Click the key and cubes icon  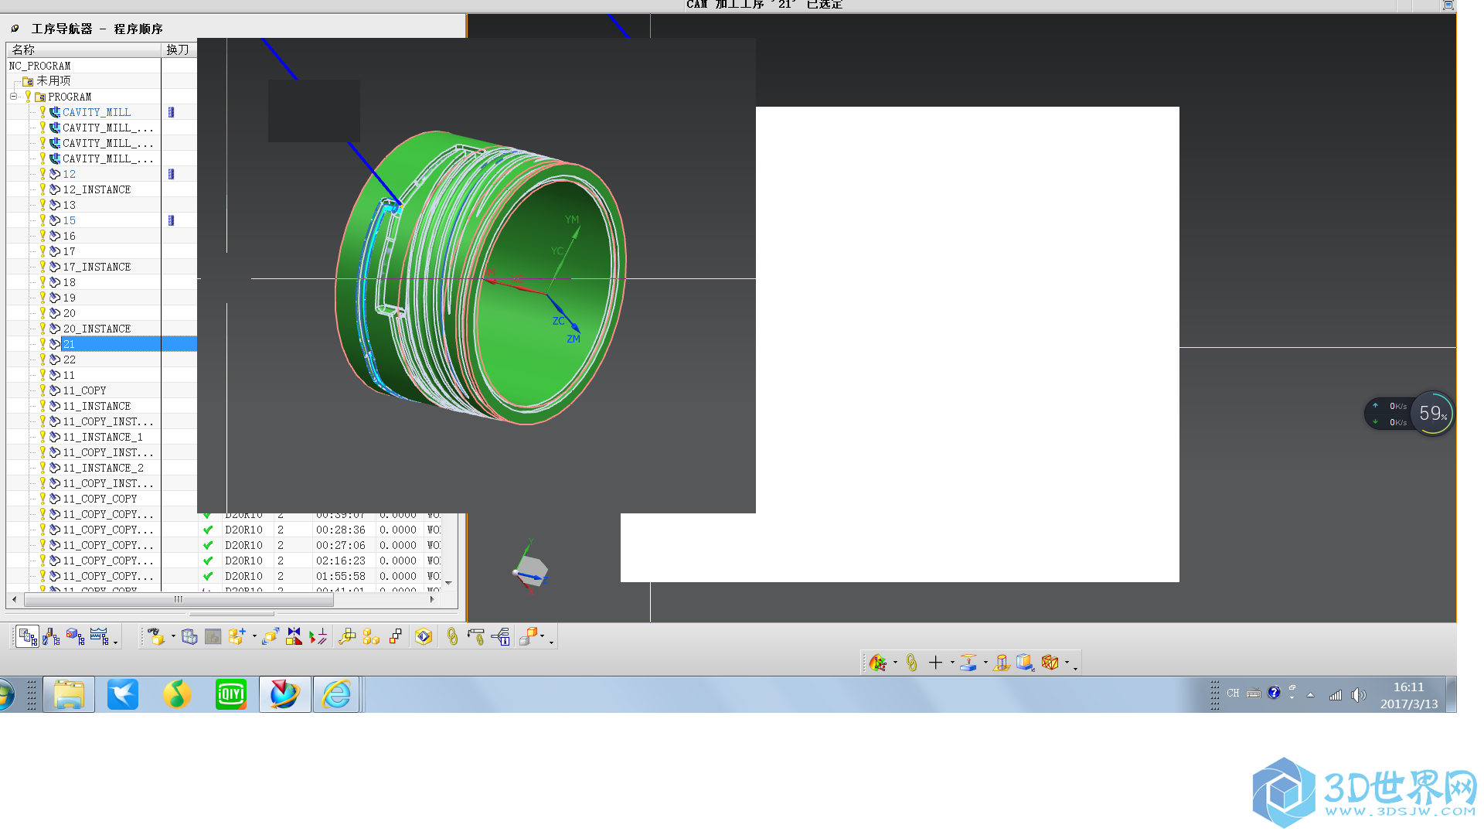click(x=347, y=636)
